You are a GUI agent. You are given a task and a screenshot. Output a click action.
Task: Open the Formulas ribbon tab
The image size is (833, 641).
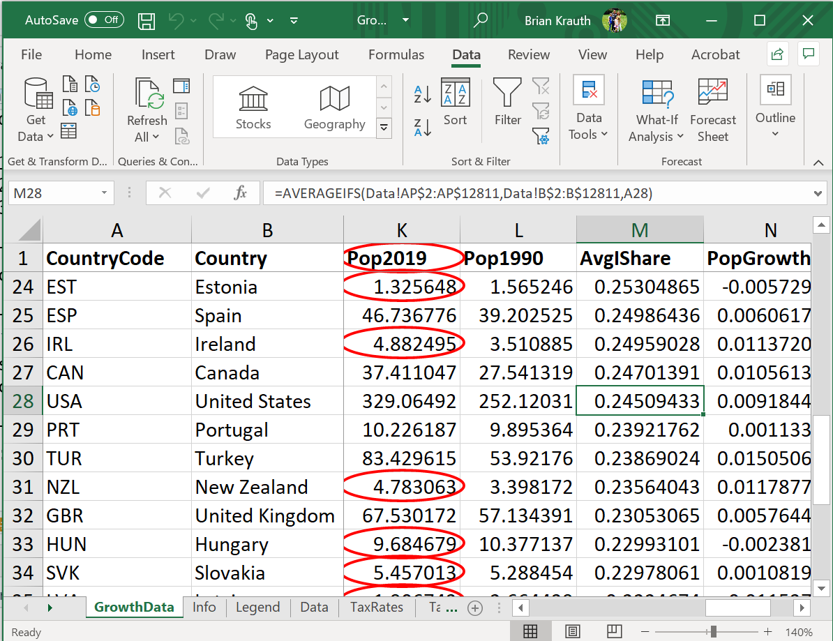tap(396, 54)
